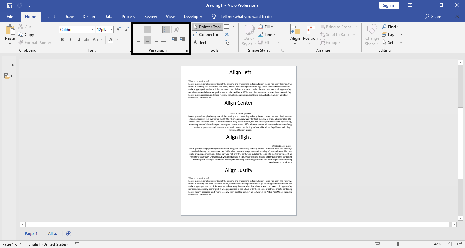This screenshot has width=465, height=248.
Task: Add a new page with the plus button
Action: [68, 234]
